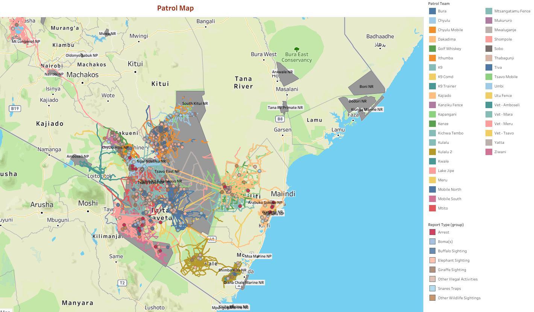Select 'Sobo' in the Patrol Team legend
The height and width of the screenshot is (312, 534).
[499, 49]
